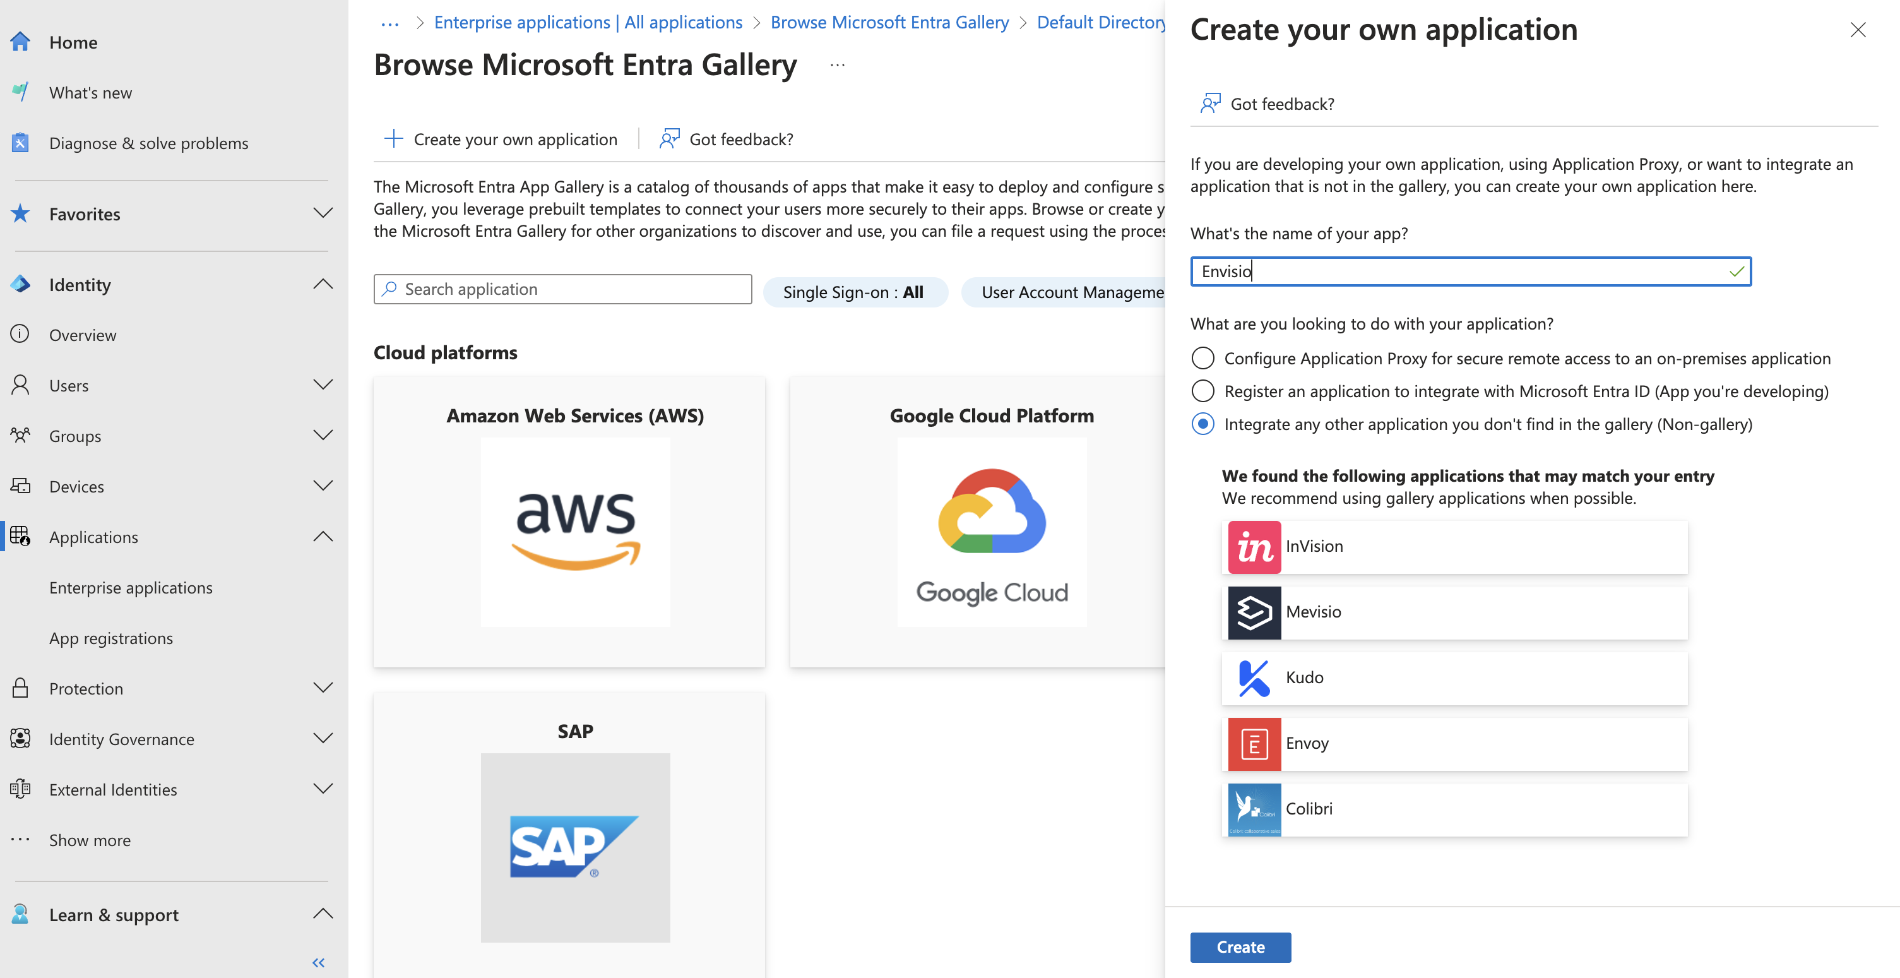Click the plus icon for Create your own application
This screenshot has height=978, width=1900.
[394, 139]
